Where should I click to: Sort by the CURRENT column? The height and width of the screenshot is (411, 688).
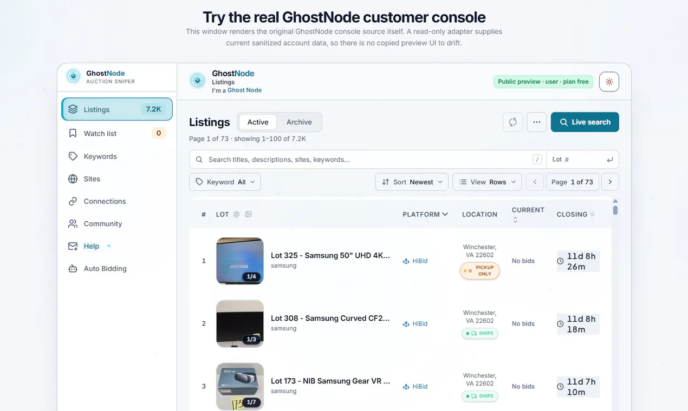click(x=528, y=214)
